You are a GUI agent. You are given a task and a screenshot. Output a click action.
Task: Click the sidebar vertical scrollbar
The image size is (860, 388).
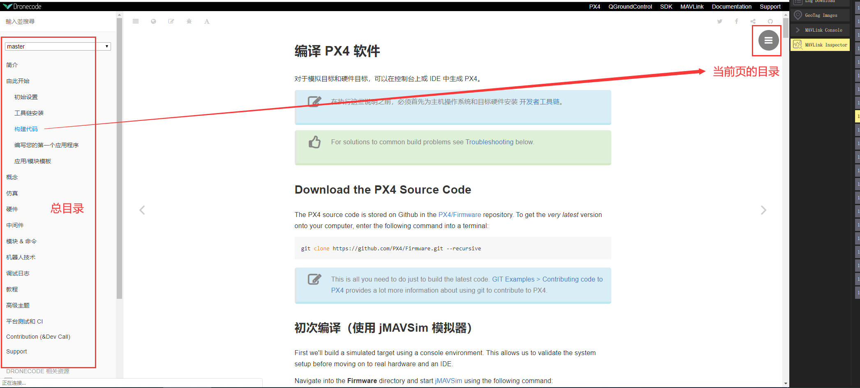pyautogui.click(x=119, y=156)
